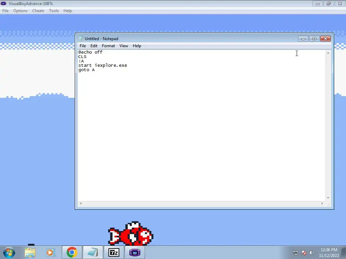Open Notepad's Edit menu
The image size is (346, 259).
[94, 46]
